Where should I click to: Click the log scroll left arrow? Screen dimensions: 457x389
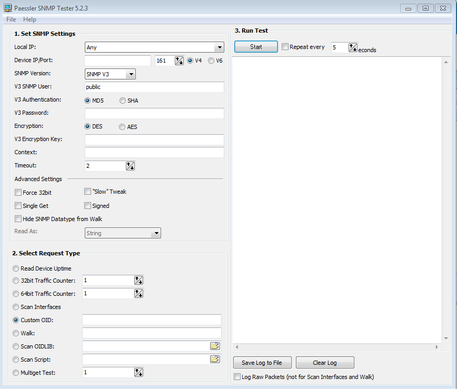237,347
